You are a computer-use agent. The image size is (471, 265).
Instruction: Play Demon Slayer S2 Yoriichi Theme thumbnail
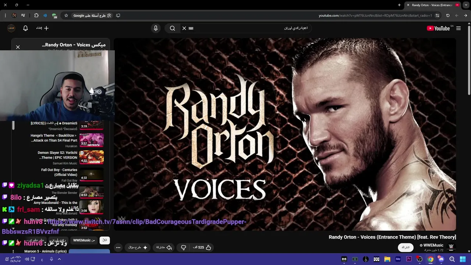point(91,157)
